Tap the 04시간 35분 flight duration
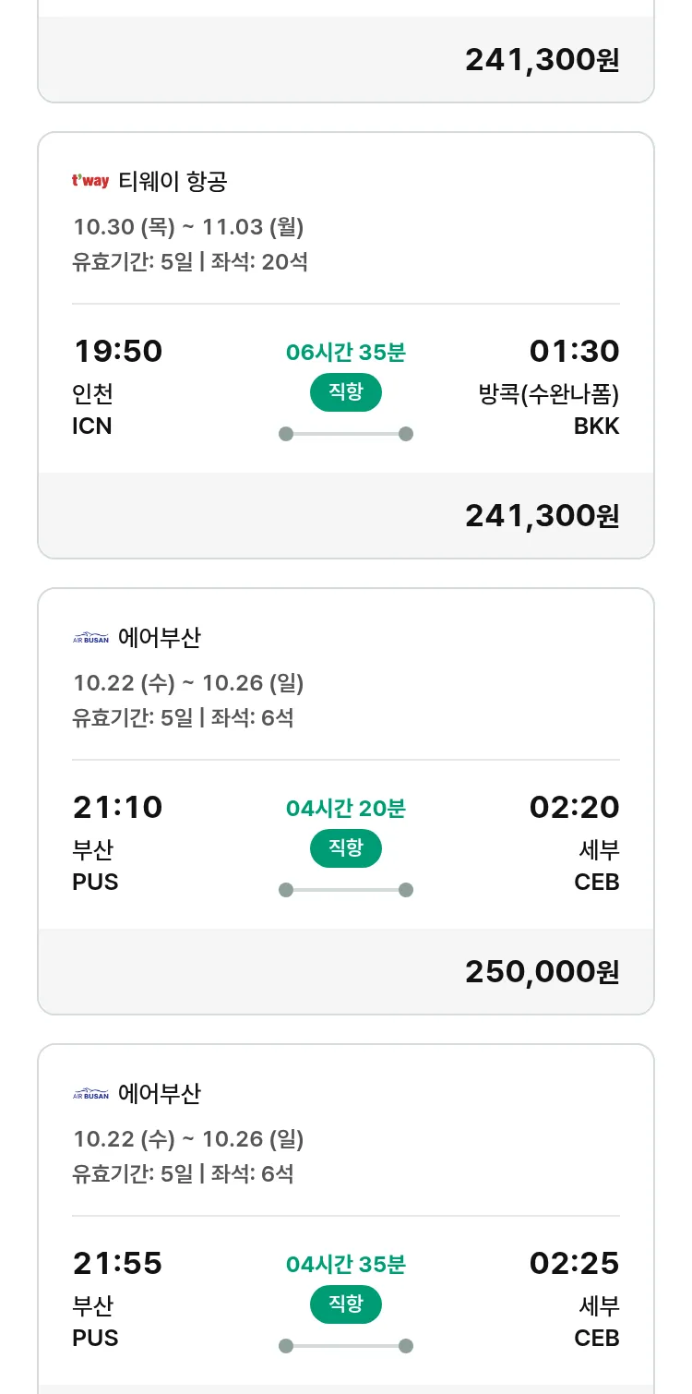Image resolution: width=692 pixels, height=1394 pixels. point(346,1265)
